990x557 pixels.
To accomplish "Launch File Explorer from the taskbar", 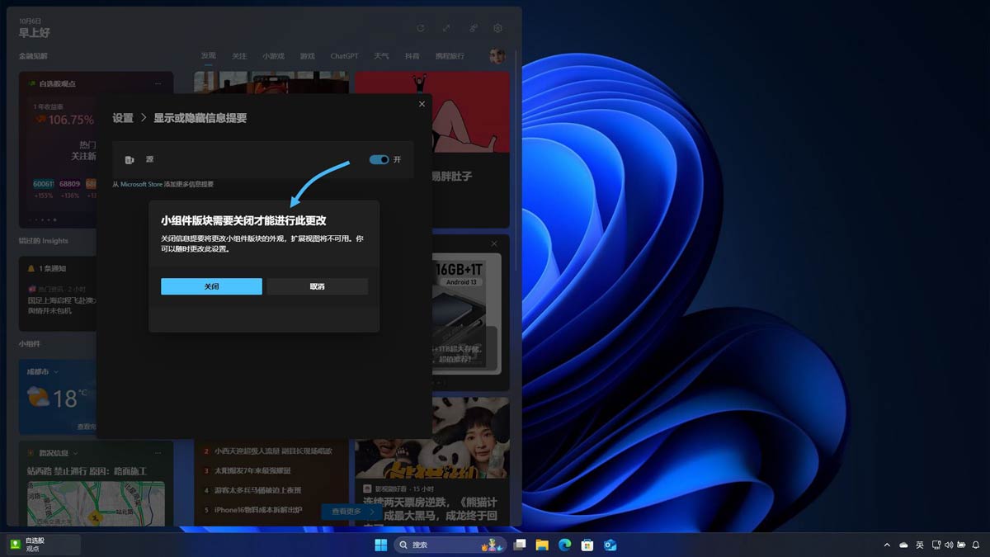I will coord(542,545).
